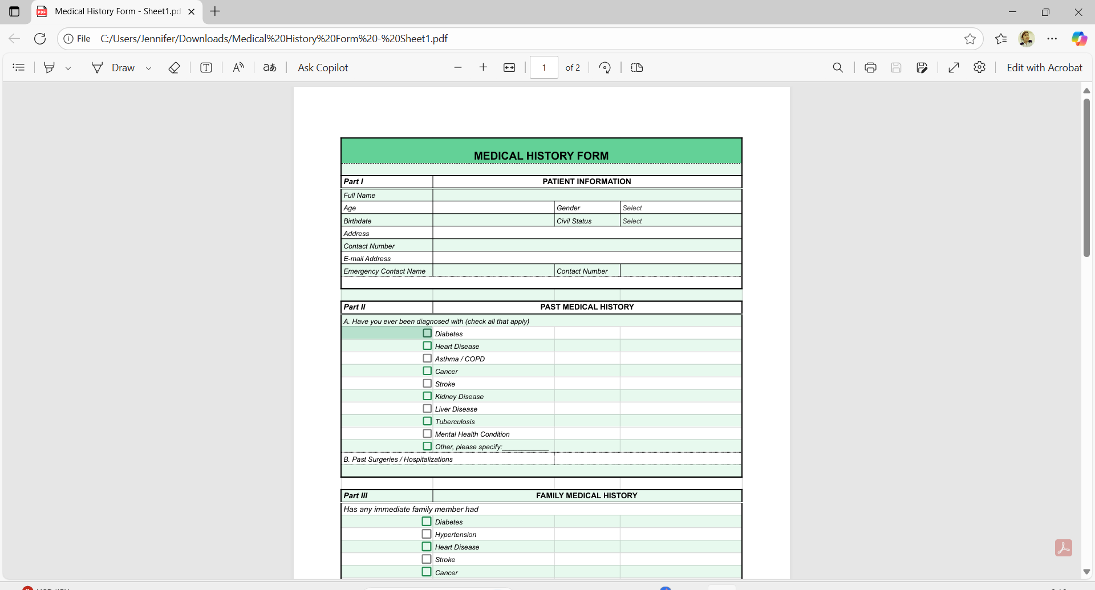Select the Erase tool
Screen dimensions: 1095x590
(175, 68)
